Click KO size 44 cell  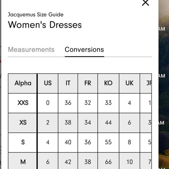(108, 123)
